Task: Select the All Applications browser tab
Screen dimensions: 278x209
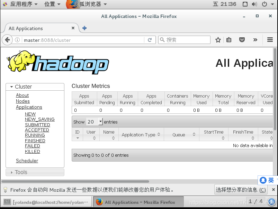Action: [x=42, y=28]
